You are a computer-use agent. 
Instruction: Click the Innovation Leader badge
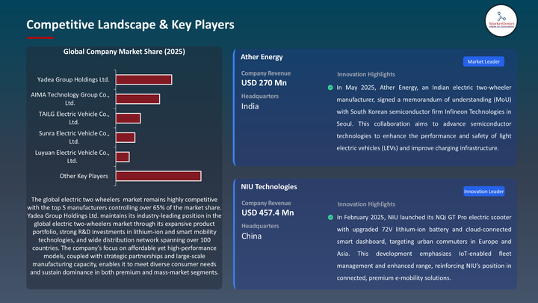click(x=483, y=192)
